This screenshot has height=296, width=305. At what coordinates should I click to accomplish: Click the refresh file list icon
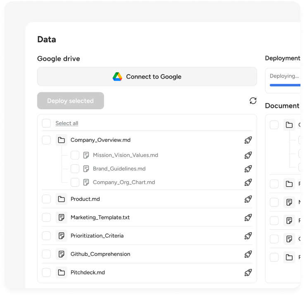pos(253,101)
